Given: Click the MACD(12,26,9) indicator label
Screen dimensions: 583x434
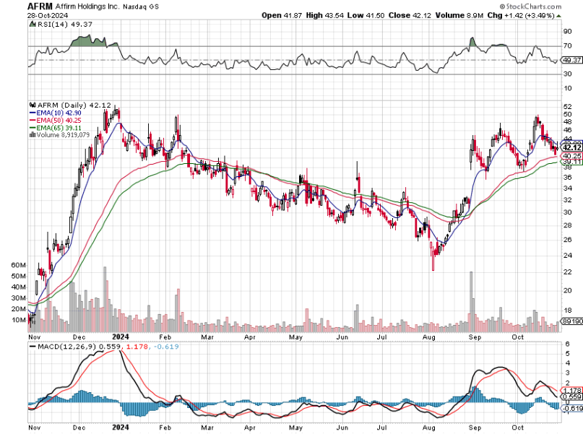Looking at the screenshot, I should pyautogui.click(x=66, y=347).
